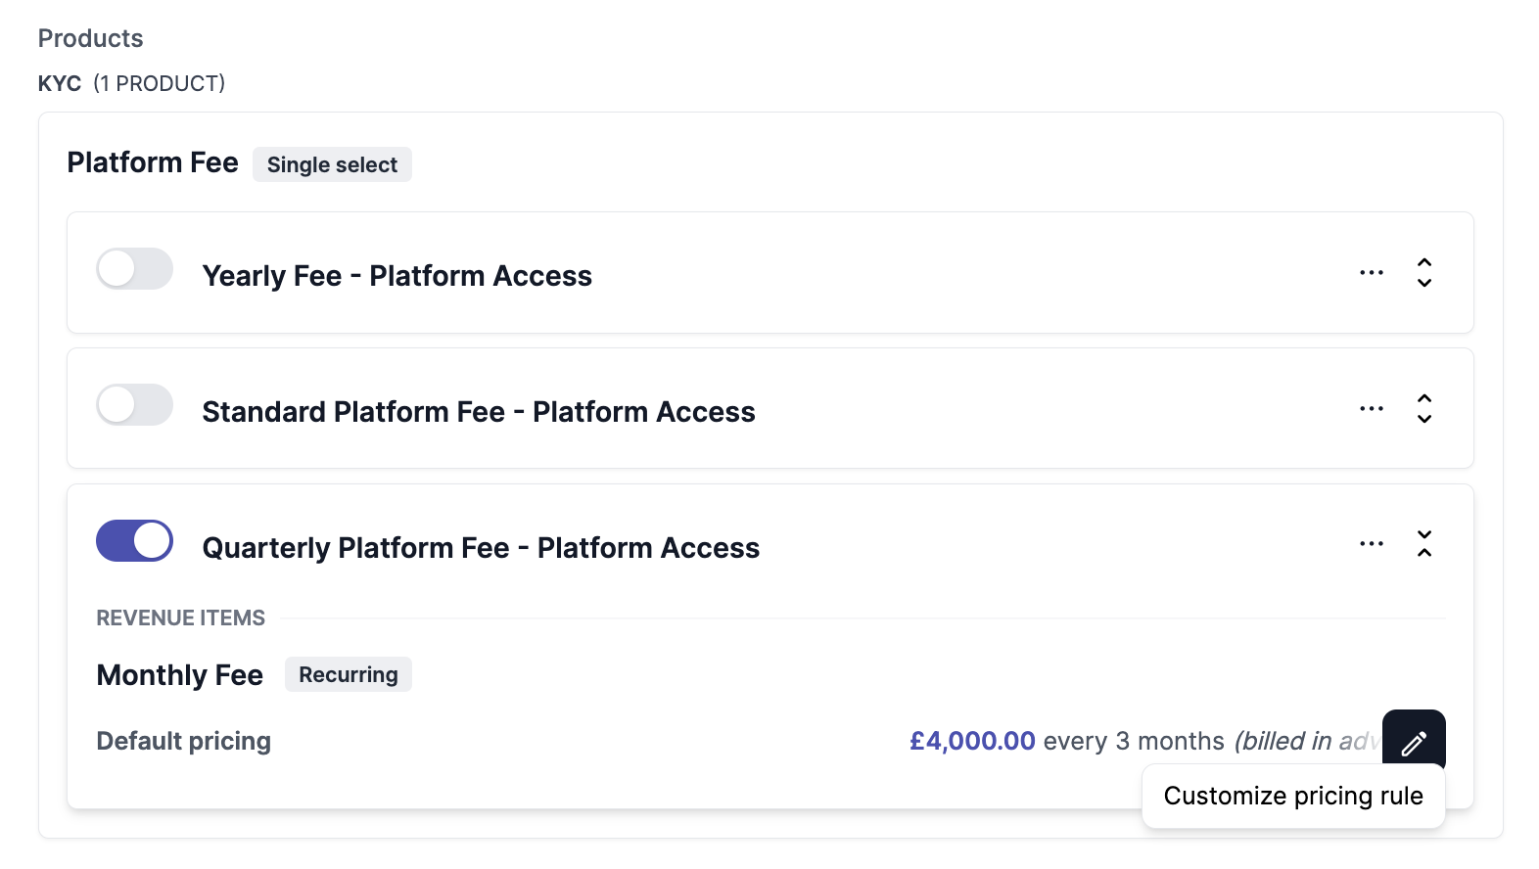Click the Monthly Fee revenue item heading
1539x869 pixels.
180,675
